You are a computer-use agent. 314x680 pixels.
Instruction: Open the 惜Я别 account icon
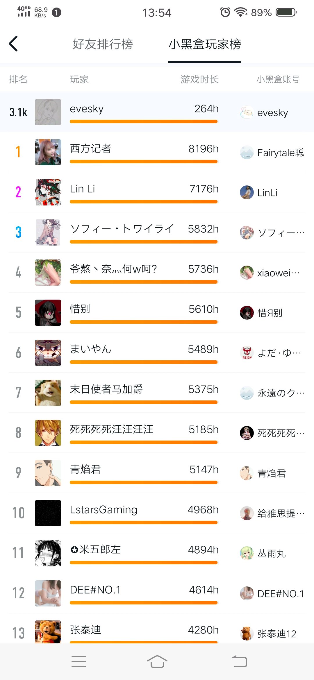[247, 313]
